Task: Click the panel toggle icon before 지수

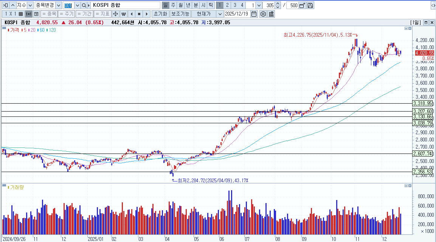Action: point(6,5)
